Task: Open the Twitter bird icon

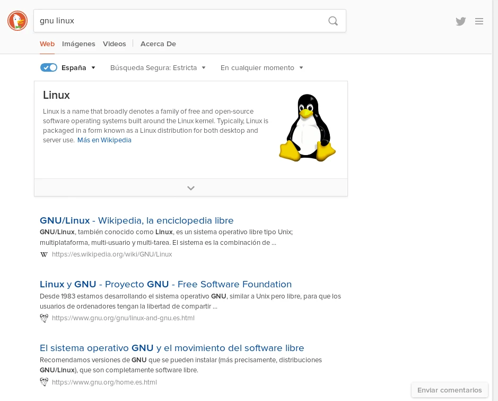Action: coord(460,21)
